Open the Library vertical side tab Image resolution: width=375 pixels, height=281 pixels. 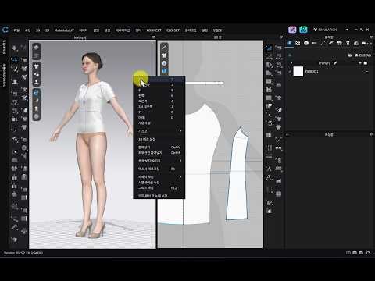5,48
